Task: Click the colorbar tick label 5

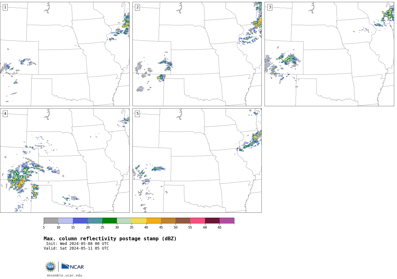Action: click(44, 227)
